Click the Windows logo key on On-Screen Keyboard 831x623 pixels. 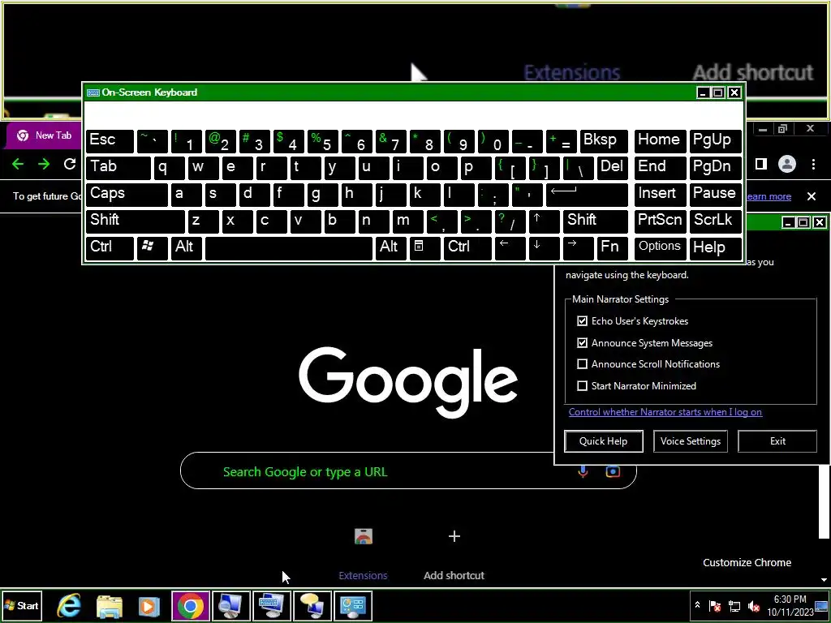click(x=152, y=248)
